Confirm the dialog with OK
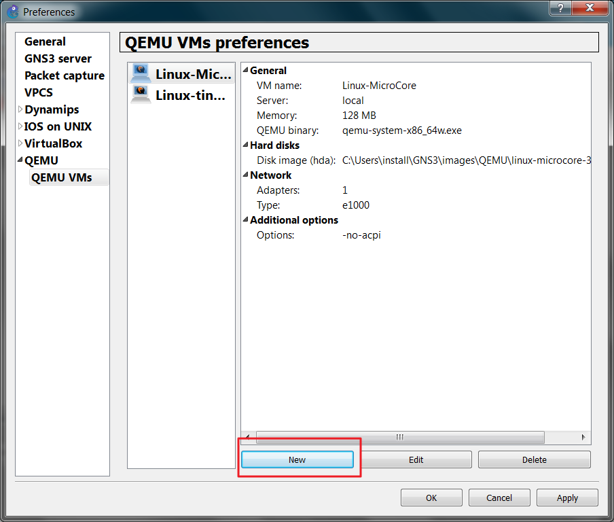Image resolution: width=614 pixels, height=522 pixels. coord(431,498)
